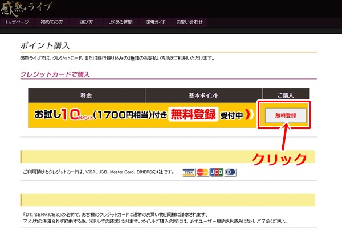The width and height of the screenshot is (342, 237).
Task: Click the VISA card icon
Action: pos(189,173)
